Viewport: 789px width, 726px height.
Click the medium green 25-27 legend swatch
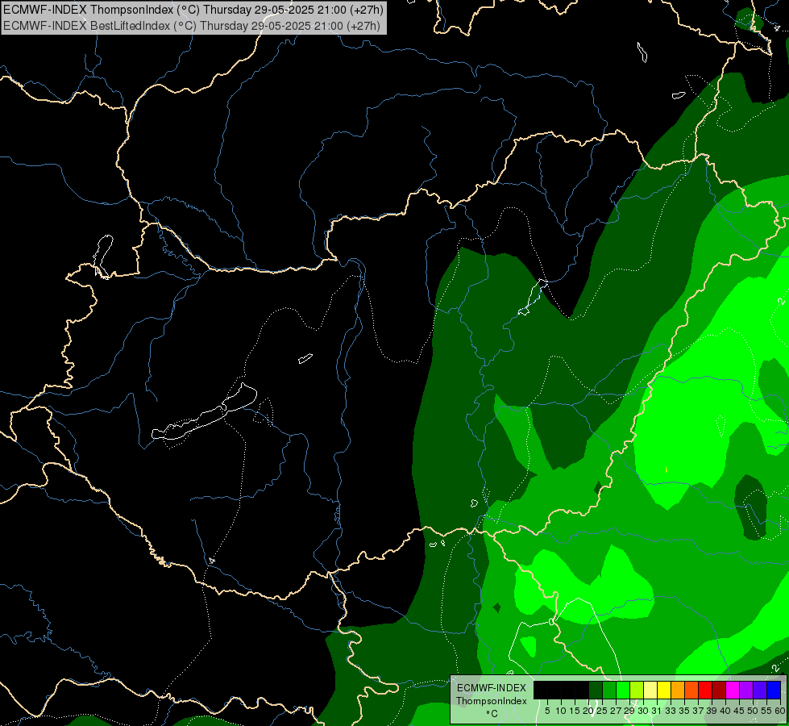pyautogui.click(x=609, y=690)
